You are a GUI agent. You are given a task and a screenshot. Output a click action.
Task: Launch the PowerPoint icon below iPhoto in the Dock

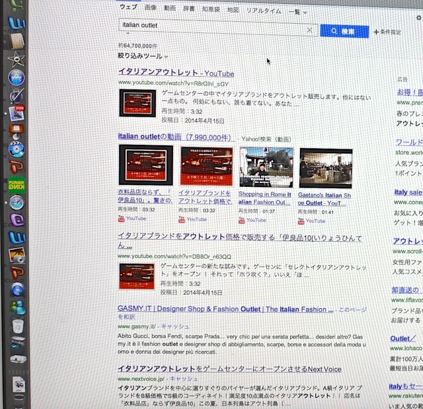pos(17,272)
